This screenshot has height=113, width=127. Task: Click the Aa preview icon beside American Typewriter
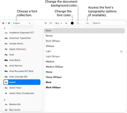6,38
